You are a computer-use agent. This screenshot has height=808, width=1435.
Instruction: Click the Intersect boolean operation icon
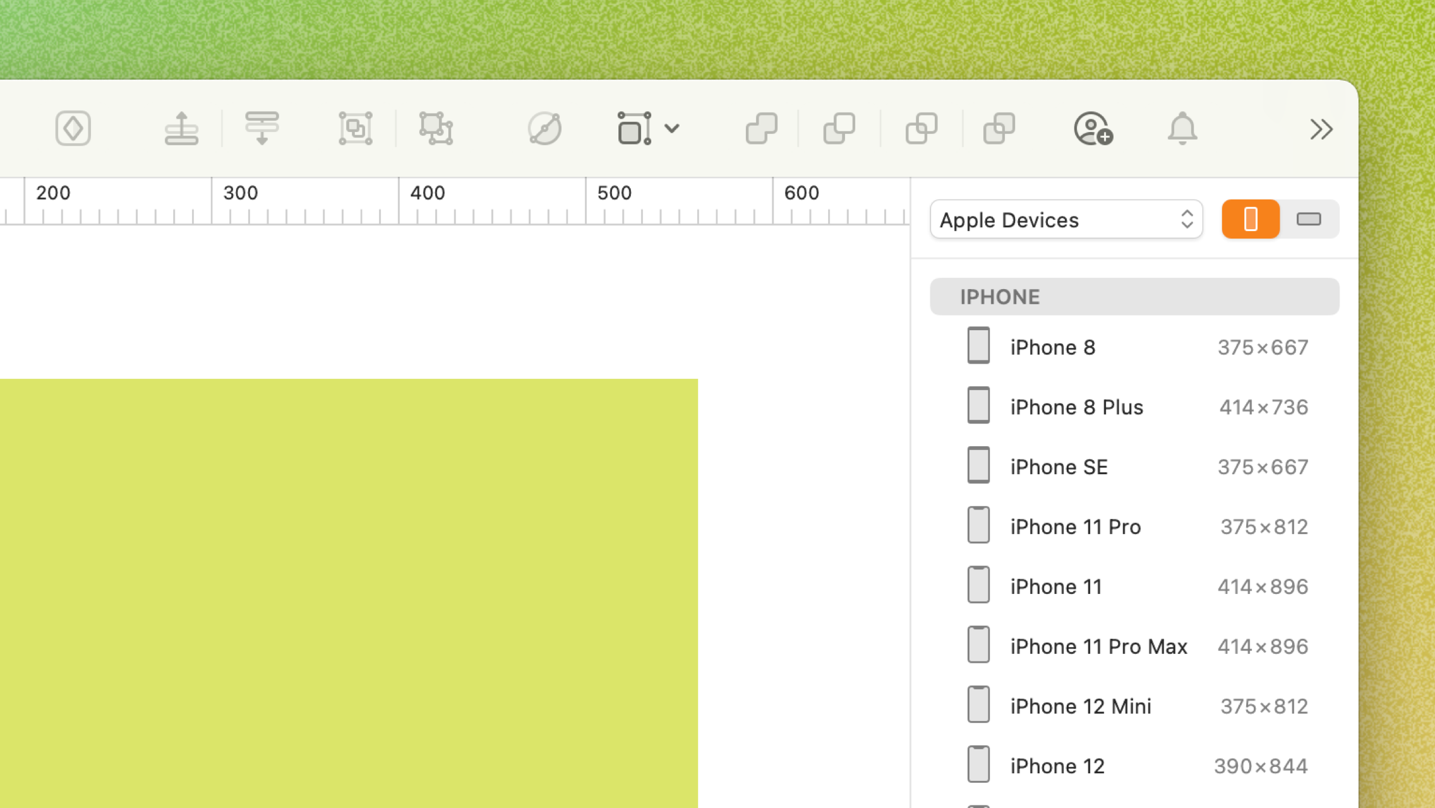click(x=922, y=129)
